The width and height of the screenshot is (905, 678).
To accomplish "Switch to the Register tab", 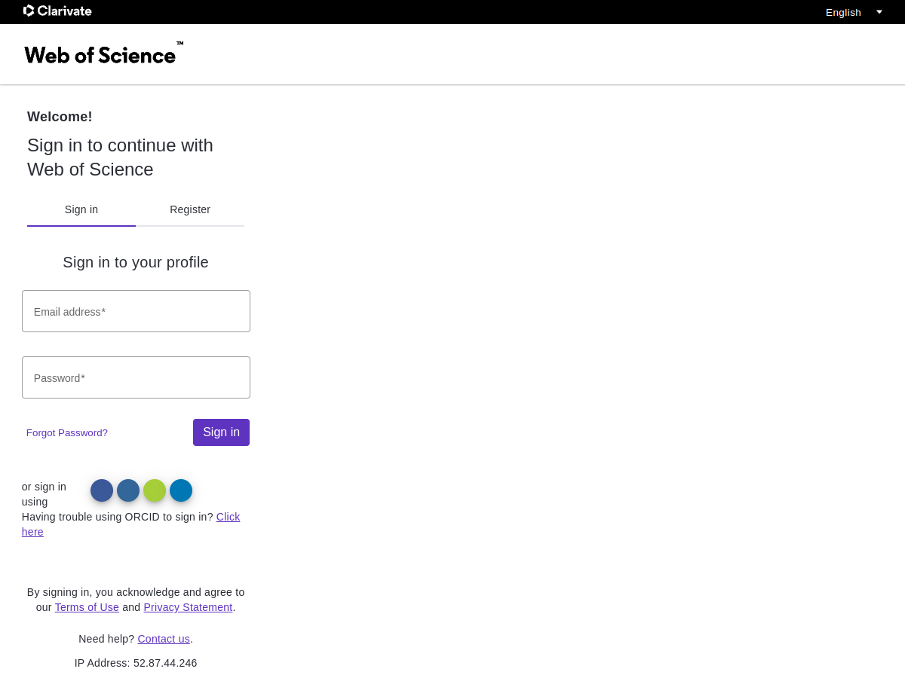I will [x=190, y=210].
